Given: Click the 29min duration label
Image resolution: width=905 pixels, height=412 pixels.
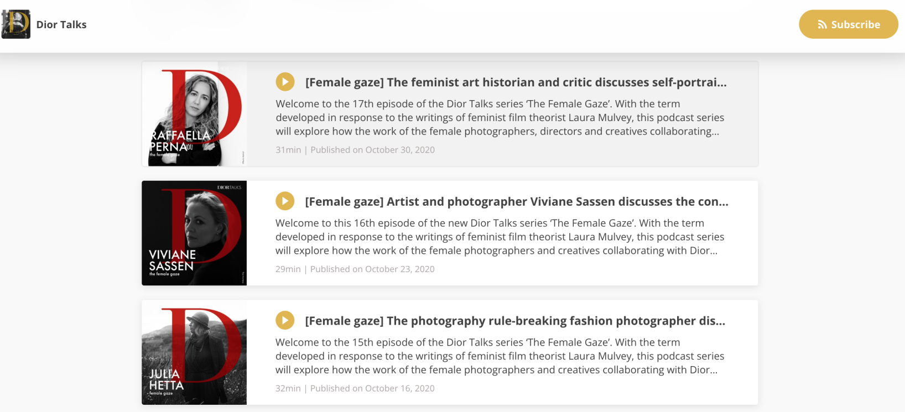Looking at the screenshot, I should click(288, 269).
